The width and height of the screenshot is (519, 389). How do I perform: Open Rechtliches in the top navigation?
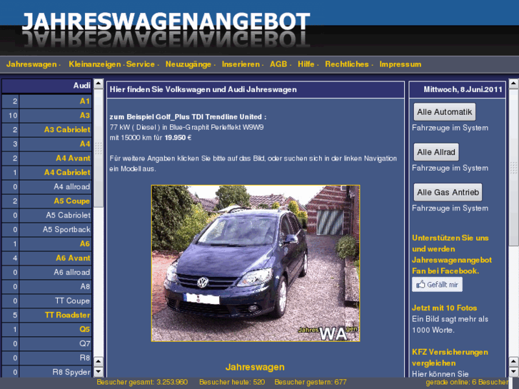tap(347, 64)
